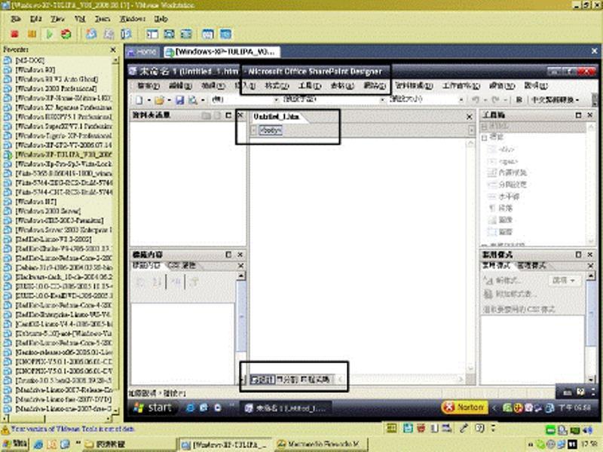Open the Font Size combo box dropdown
Screen dimensions: 603x452
click(x=461, y=99)
